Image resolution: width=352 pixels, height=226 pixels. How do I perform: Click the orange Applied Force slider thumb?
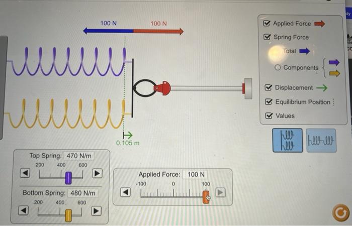point(206,197)
